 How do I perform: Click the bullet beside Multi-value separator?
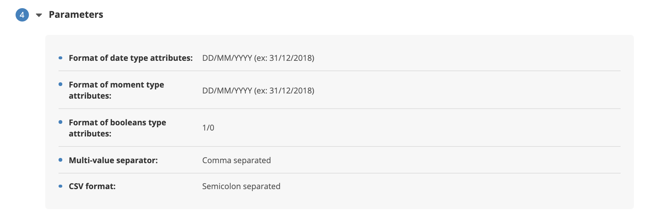[60, 160]
